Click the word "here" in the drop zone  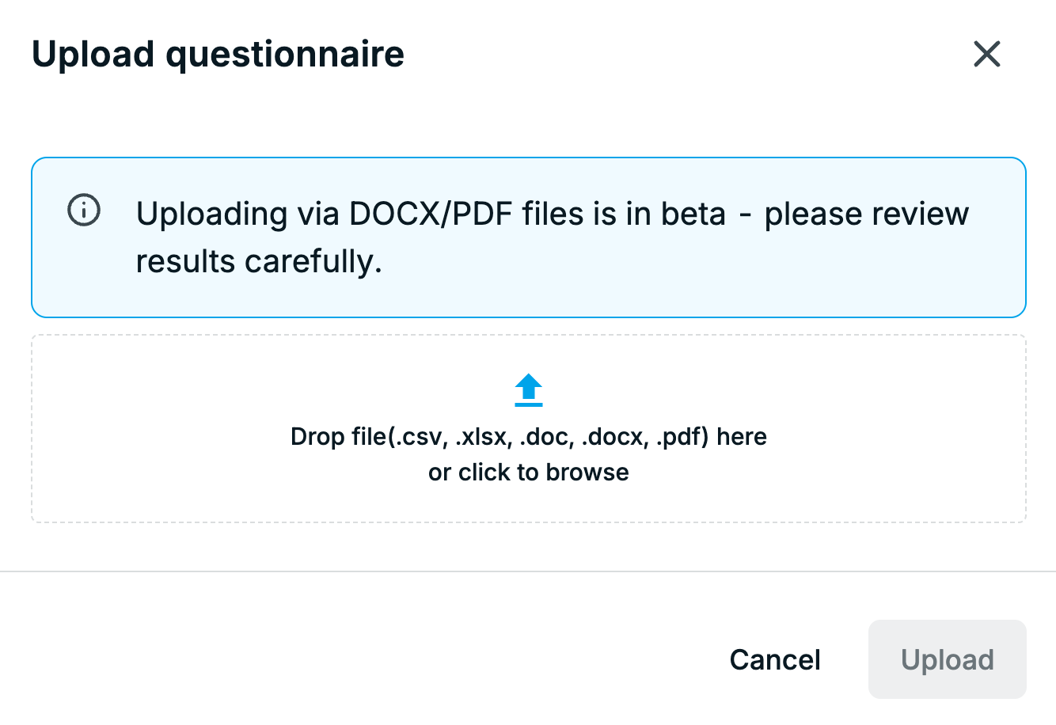[742, 437]
